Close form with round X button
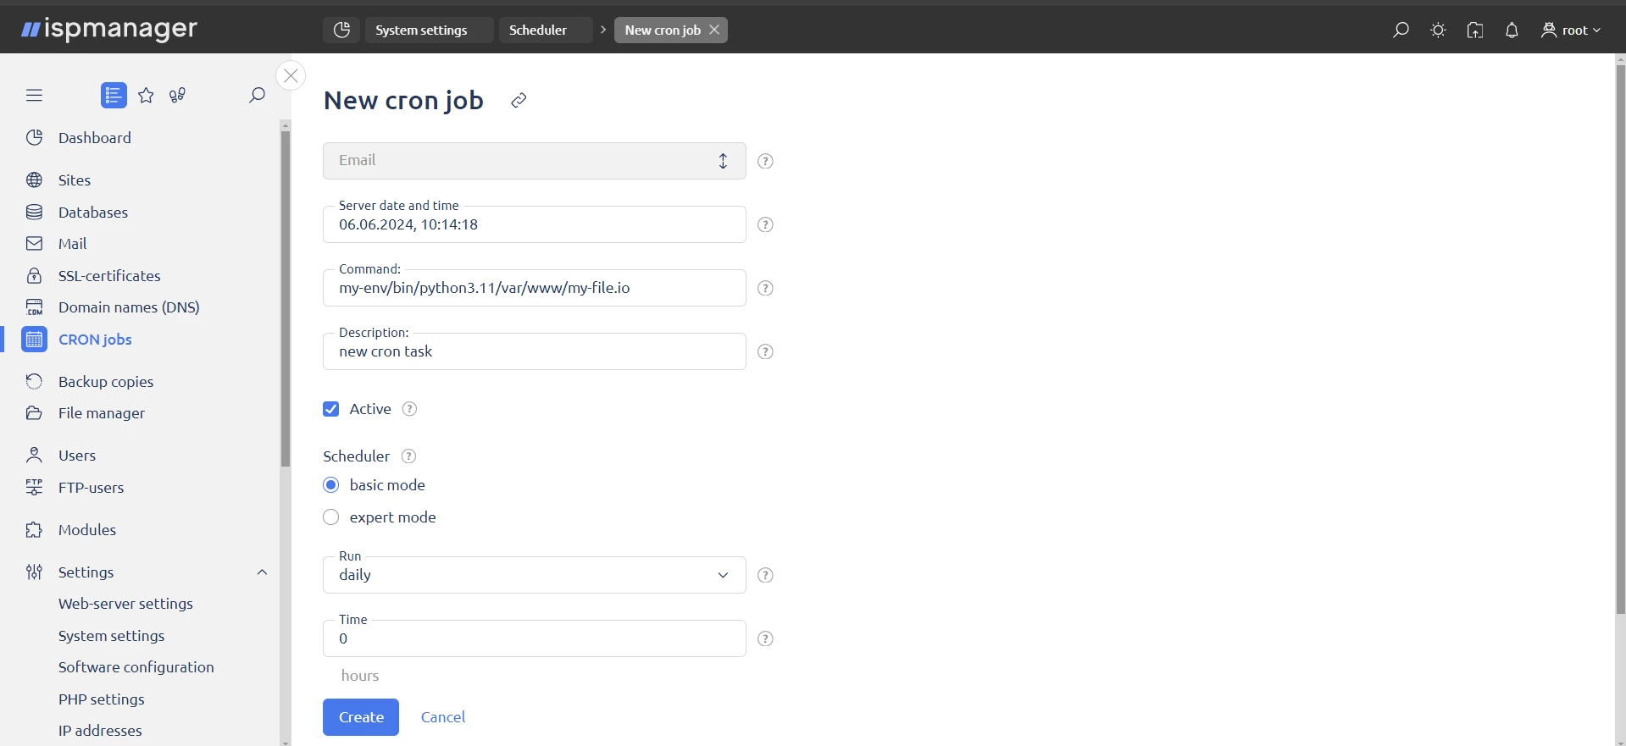1626x746 pixels. [291, 75]
